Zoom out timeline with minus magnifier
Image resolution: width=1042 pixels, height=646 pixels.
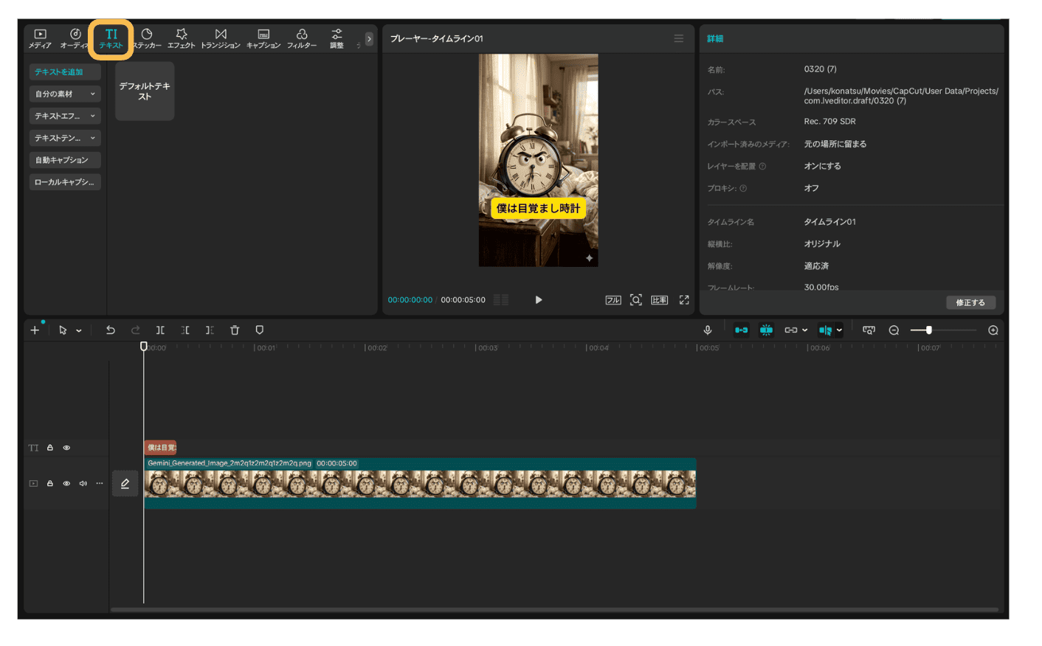coord(894,330)
